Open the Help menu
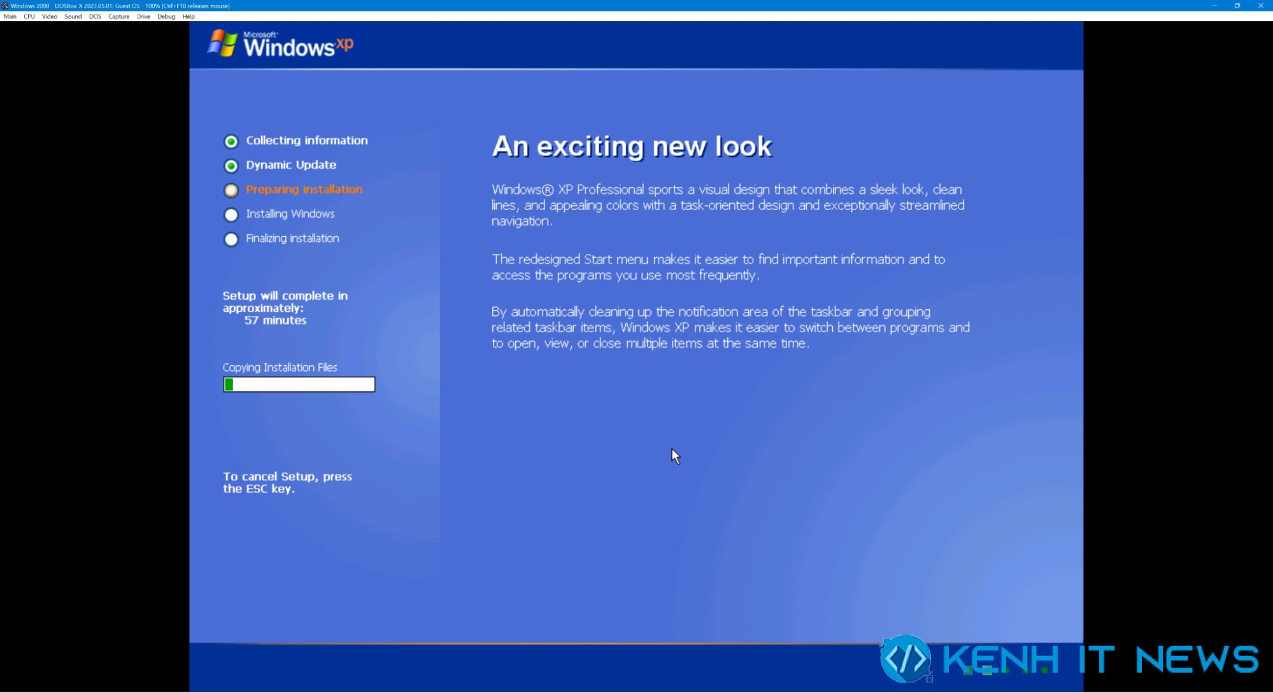The image size is (1273, 693). coord(188,17)
